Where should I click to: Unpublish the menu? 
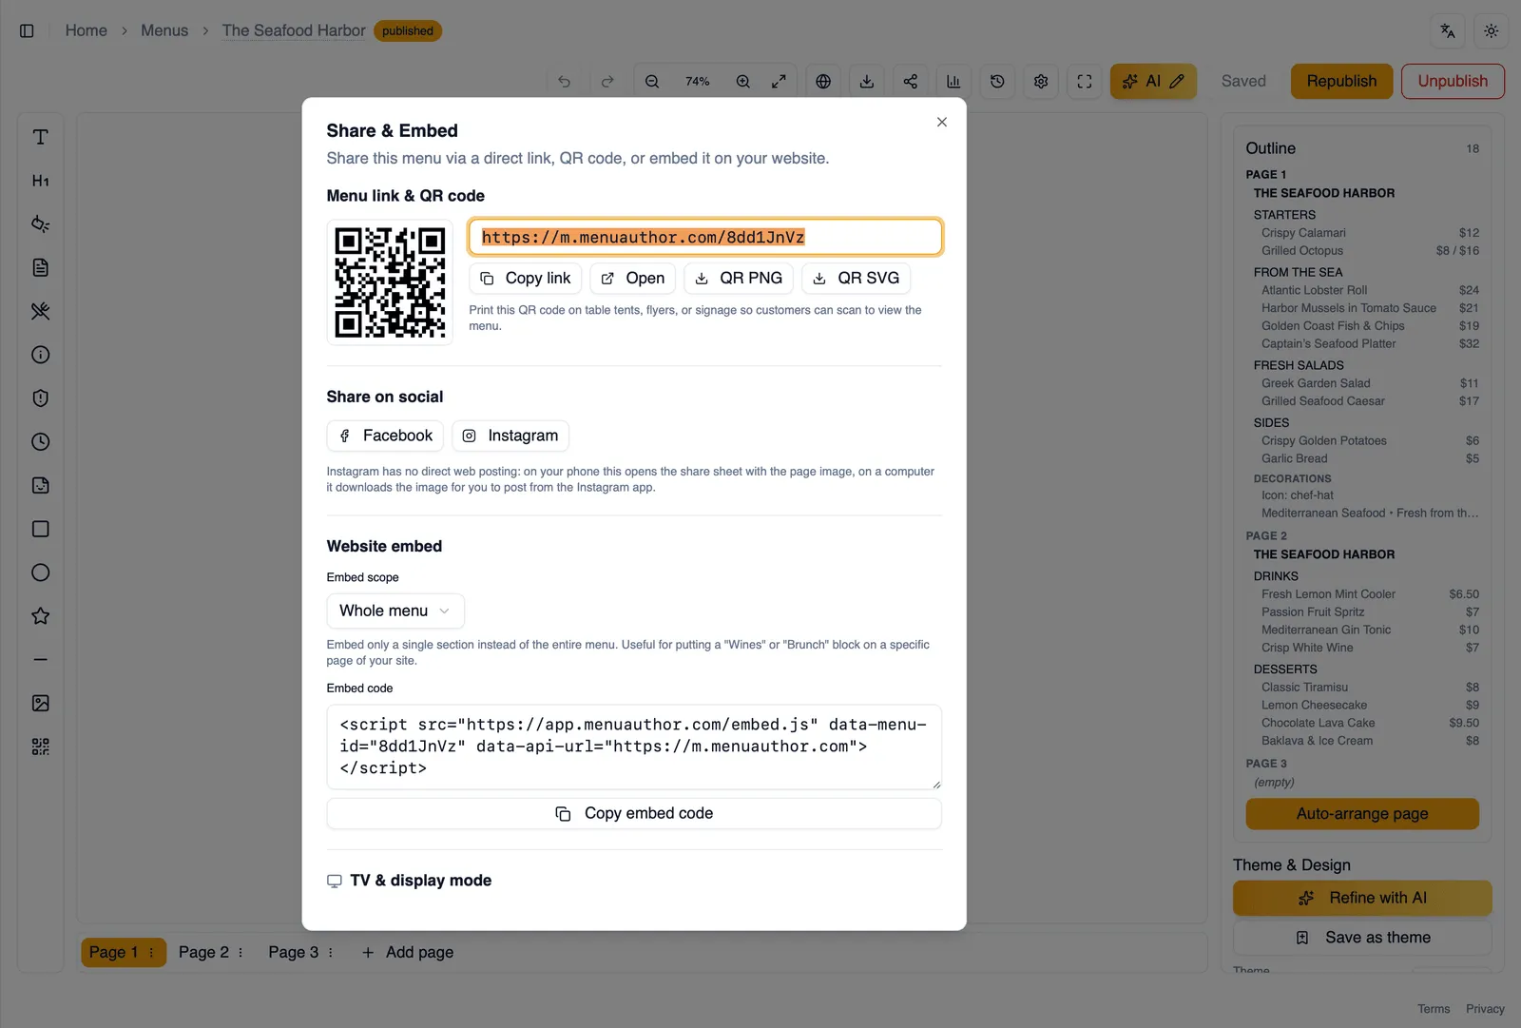(1453, 82)
